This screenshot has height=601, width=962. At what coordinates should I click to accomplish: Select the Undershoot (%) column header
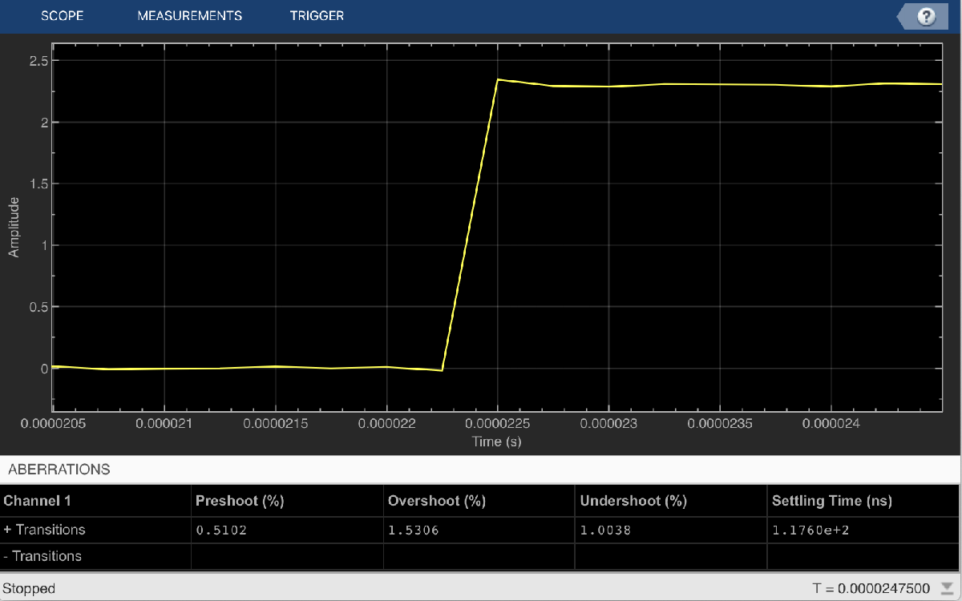633,501
